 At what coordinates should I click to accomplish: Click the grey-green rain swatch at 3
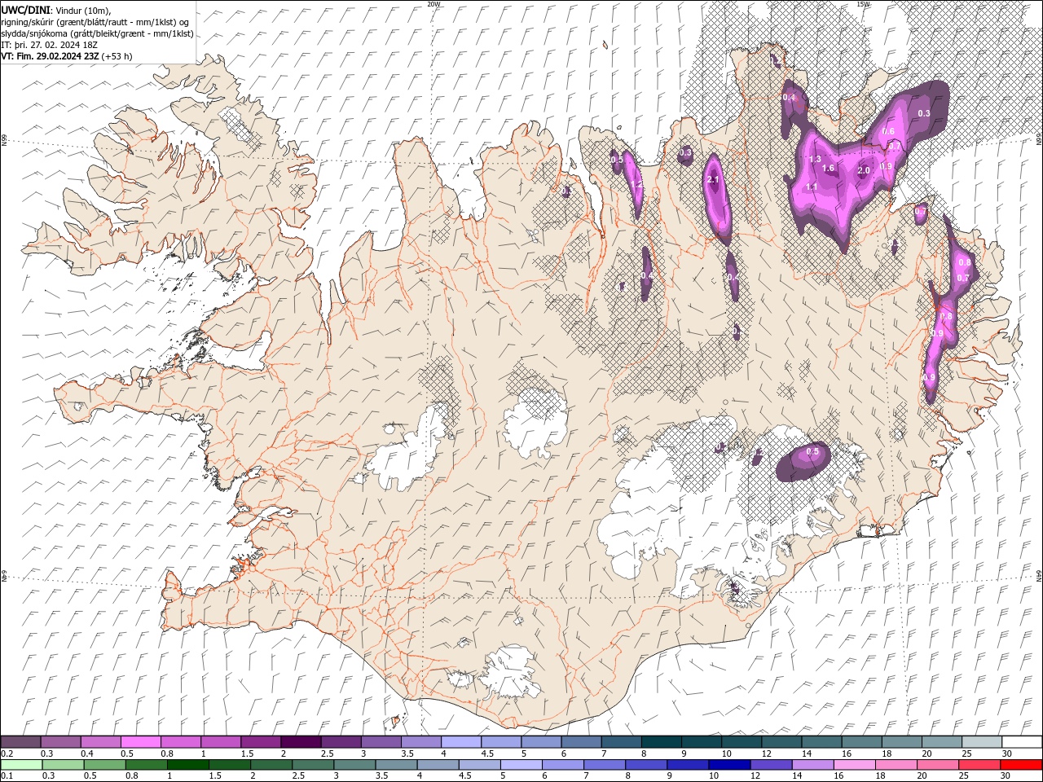[x=354, y=765]
